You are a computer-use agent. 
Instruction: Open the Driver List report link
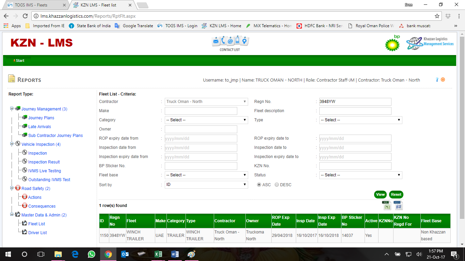[x=37, y=233]
